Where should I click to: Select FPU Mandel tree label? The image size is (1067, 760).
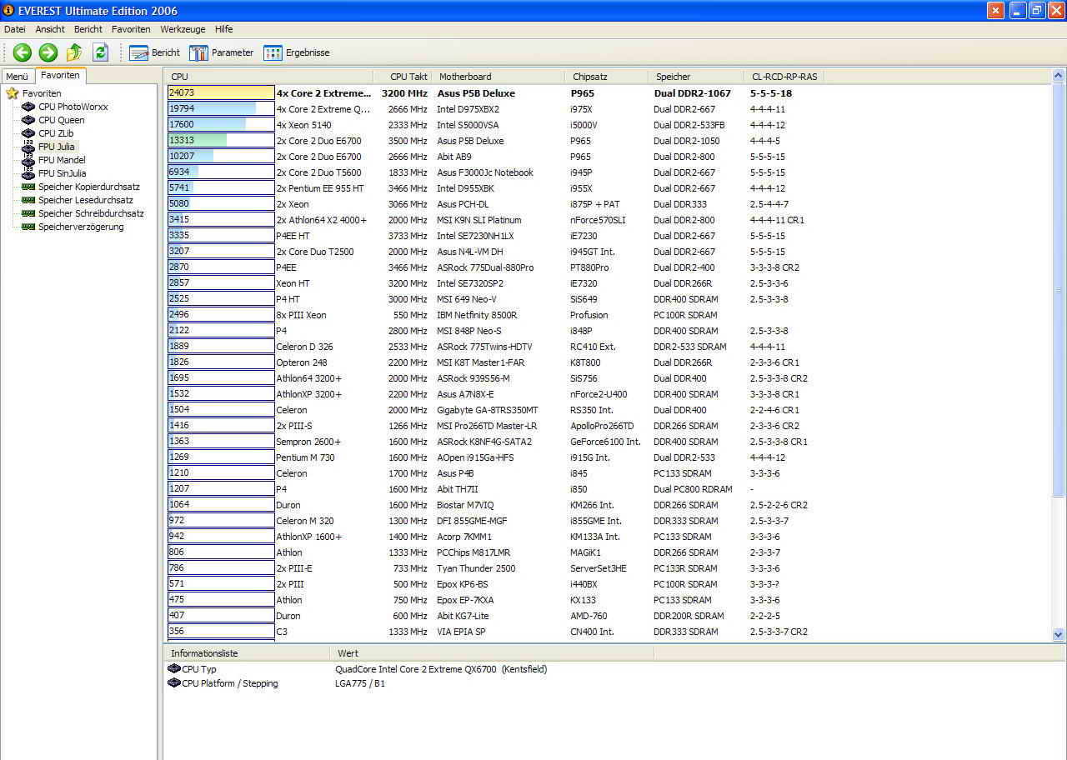[x=62, y=160]
